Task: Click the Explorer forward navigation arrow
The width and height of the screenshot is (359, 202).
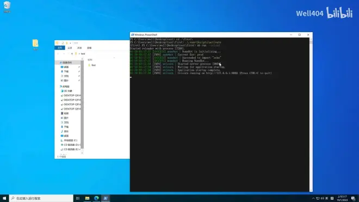Action: coord(64,54)
